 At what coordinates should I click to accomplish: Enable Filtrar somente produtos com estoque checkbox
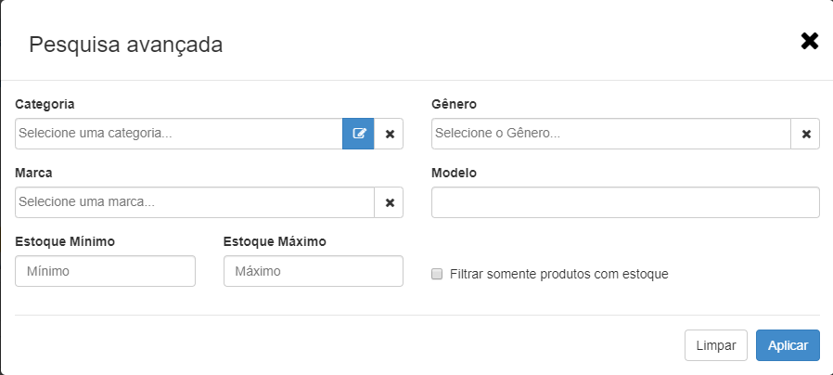[437, 275]
